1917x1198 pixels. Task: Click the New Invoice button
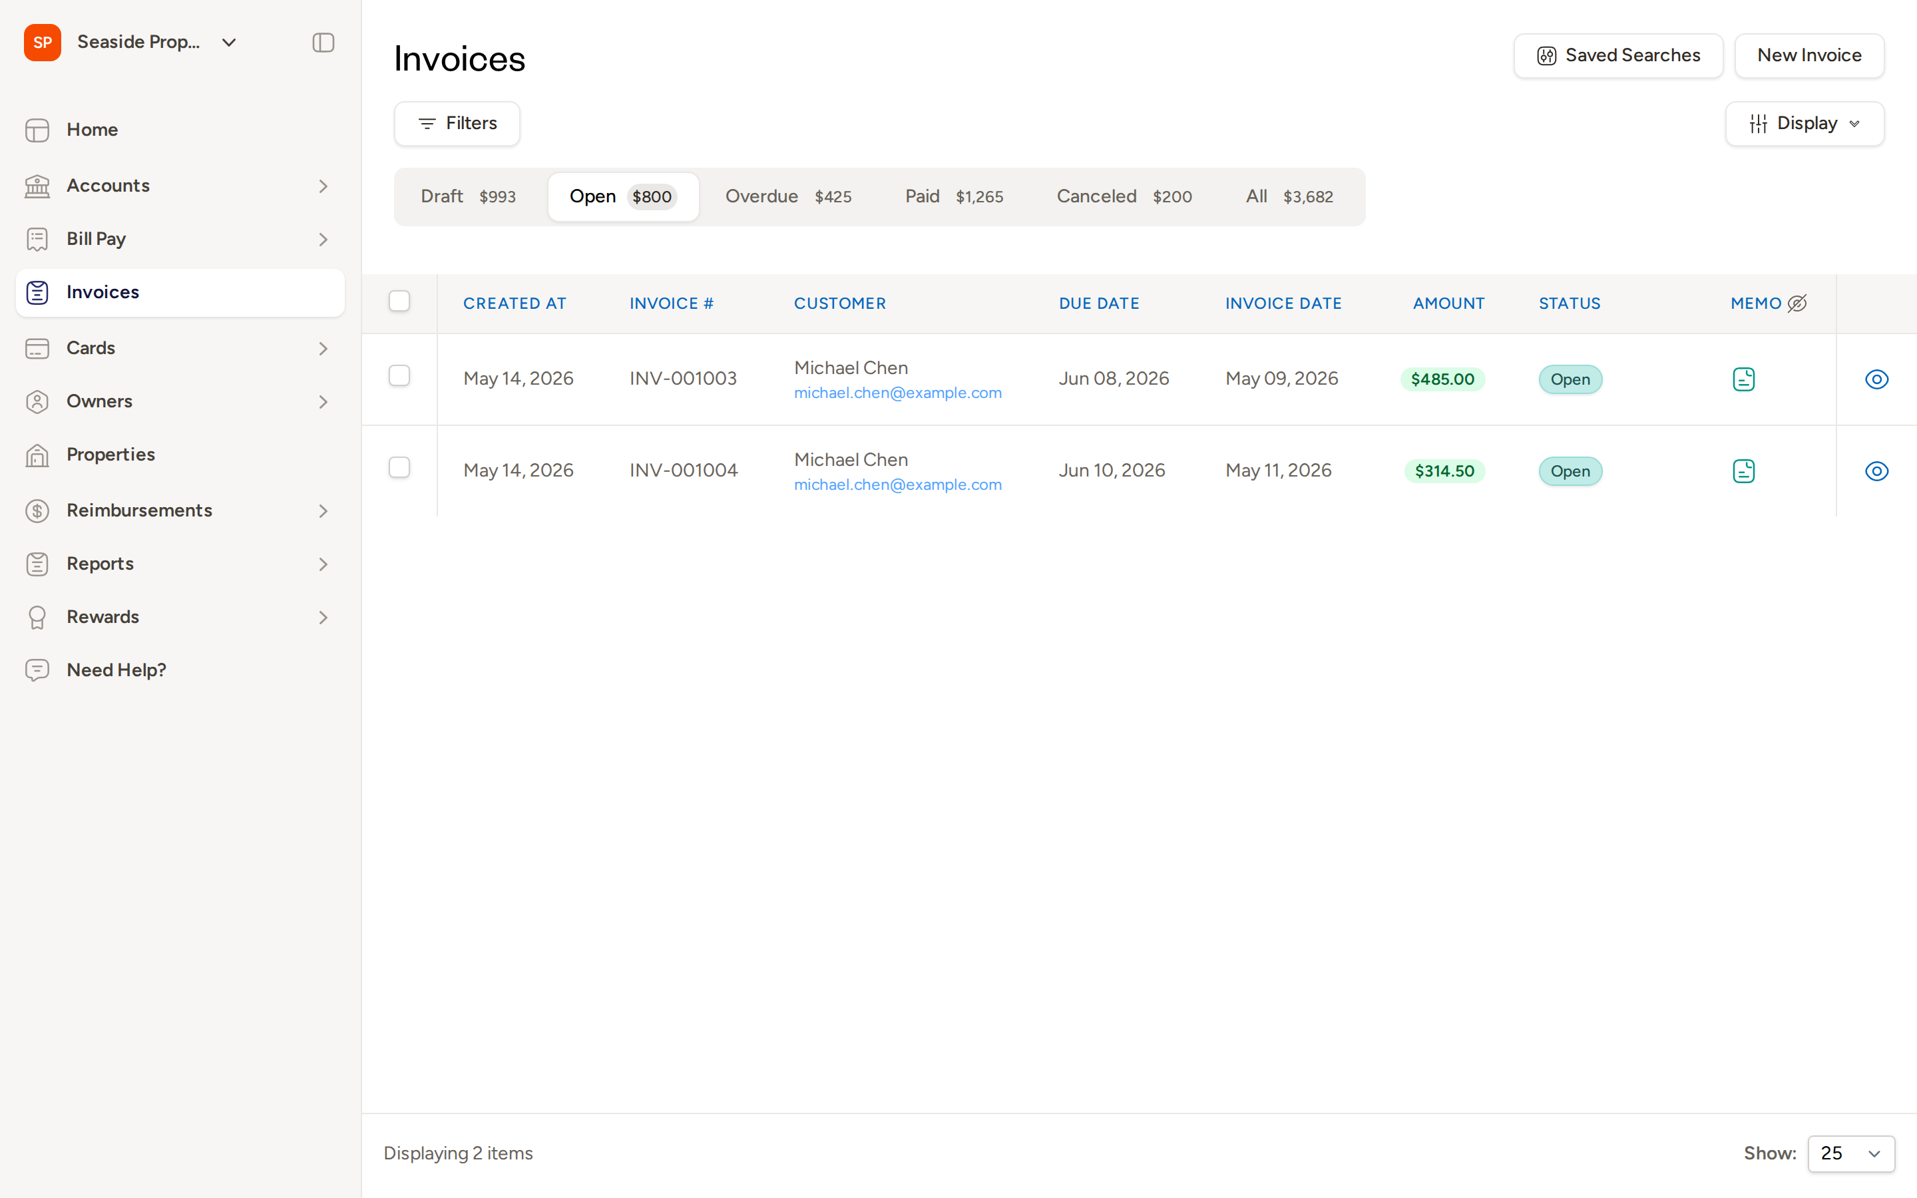click(1809, 55)
